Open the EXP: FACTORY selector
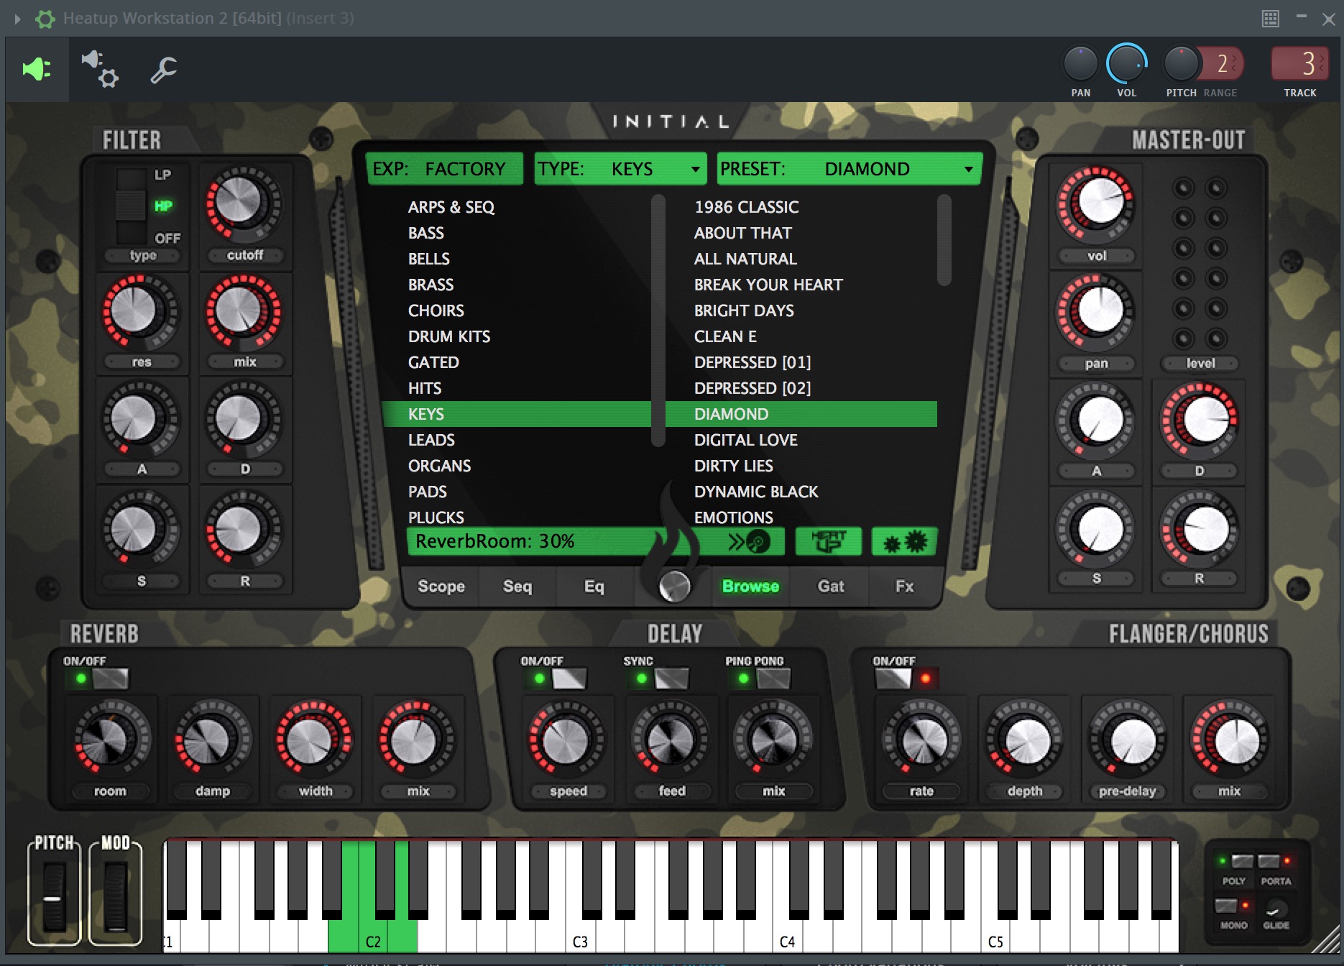 point(443,169)
